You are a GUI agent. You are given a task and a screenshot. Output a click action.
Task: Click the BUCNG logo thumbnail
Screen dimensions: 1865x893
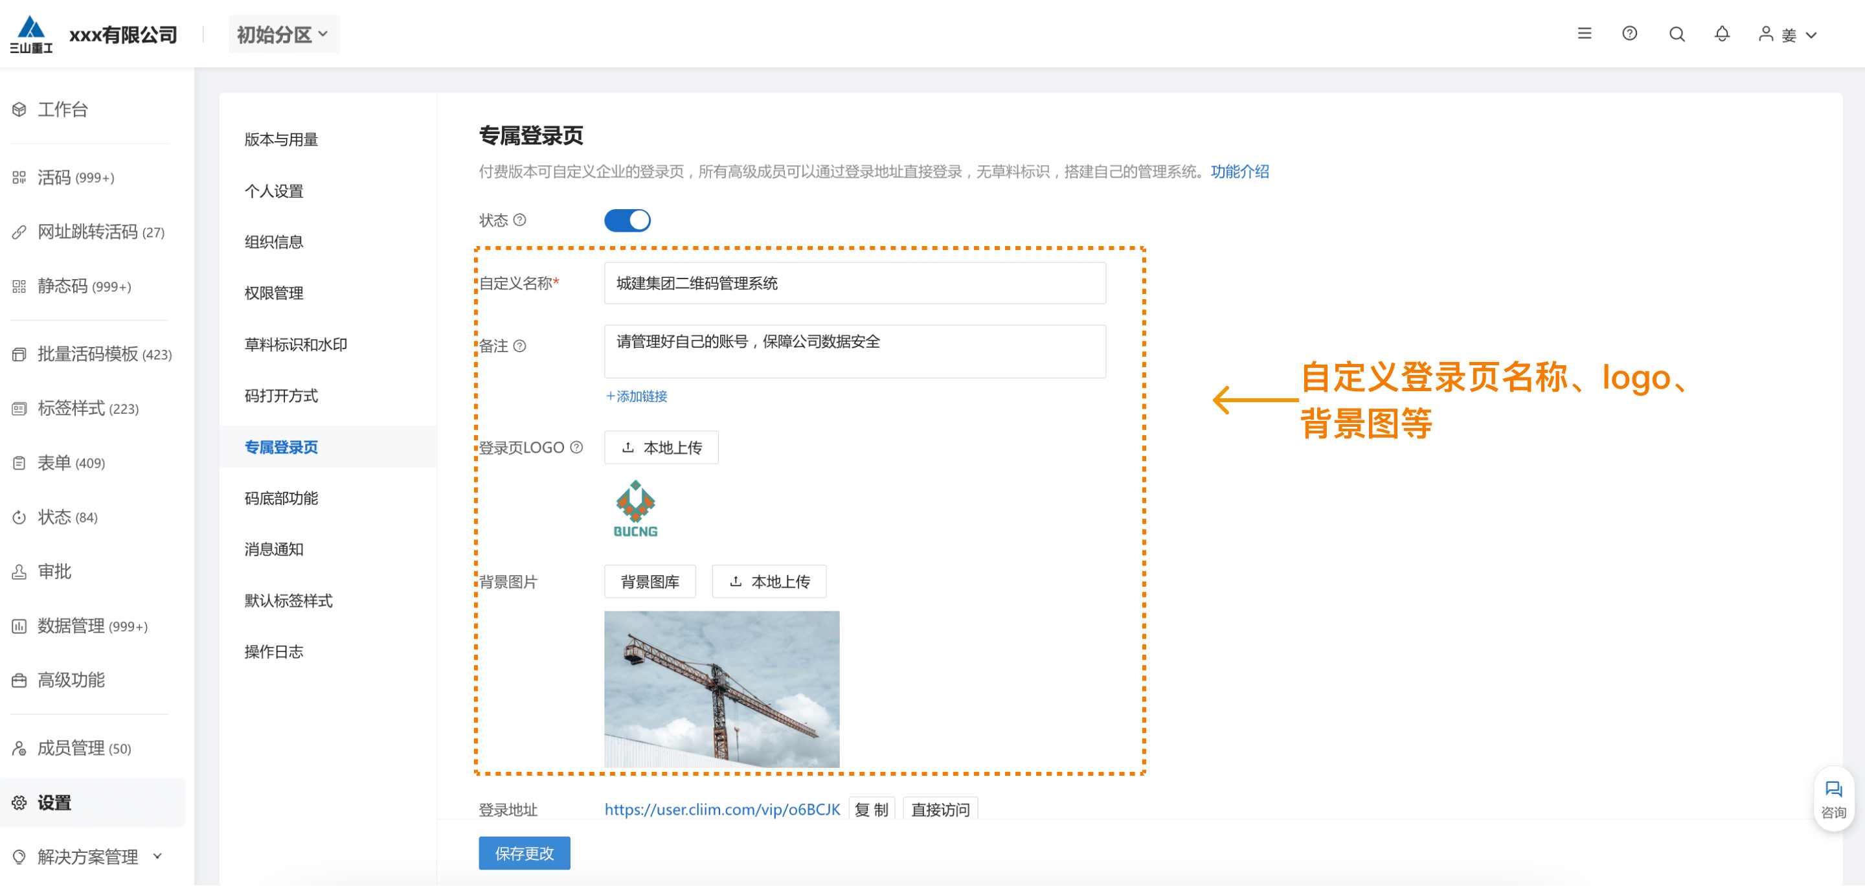tap(635, 509)
